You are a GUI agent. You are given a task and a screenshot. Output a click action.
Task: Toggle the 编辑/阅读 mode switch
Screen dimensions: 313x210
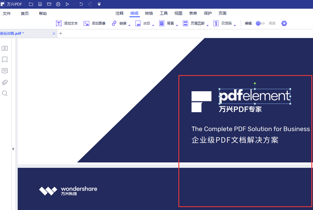[x=260, y=23]
